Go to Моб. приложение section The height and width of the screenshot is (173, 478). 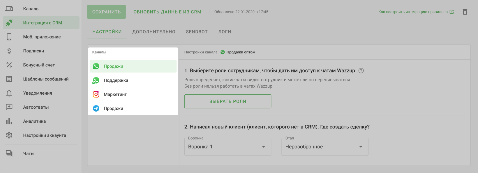[x=41, y=37]
